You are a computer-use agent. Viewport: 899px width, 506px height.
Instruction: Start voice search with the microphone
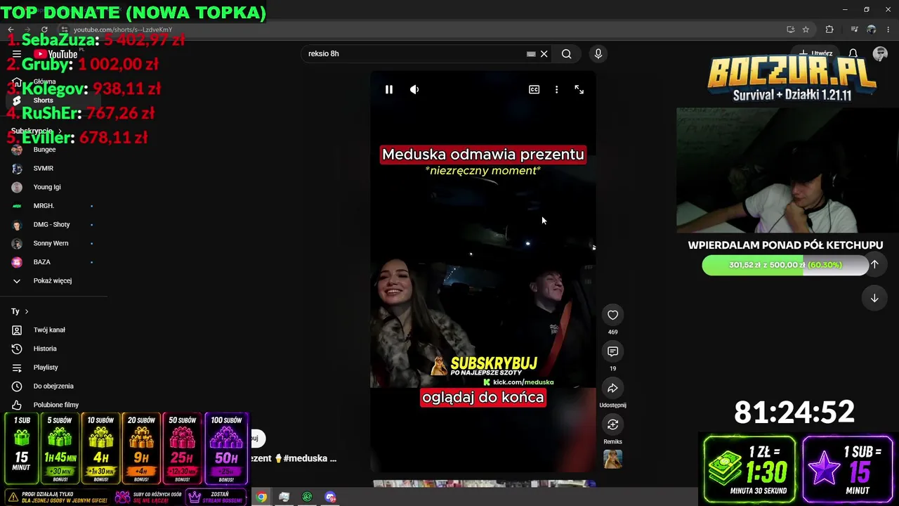pos(598,53)
